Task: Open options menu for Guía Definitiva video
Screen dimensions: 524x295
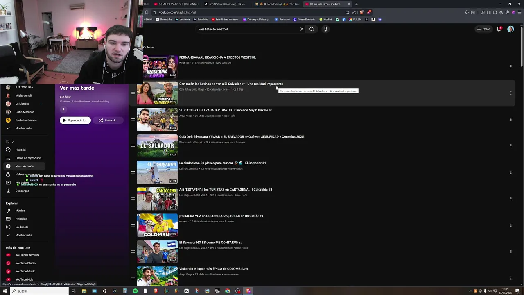Action: (x=511, y=146)
